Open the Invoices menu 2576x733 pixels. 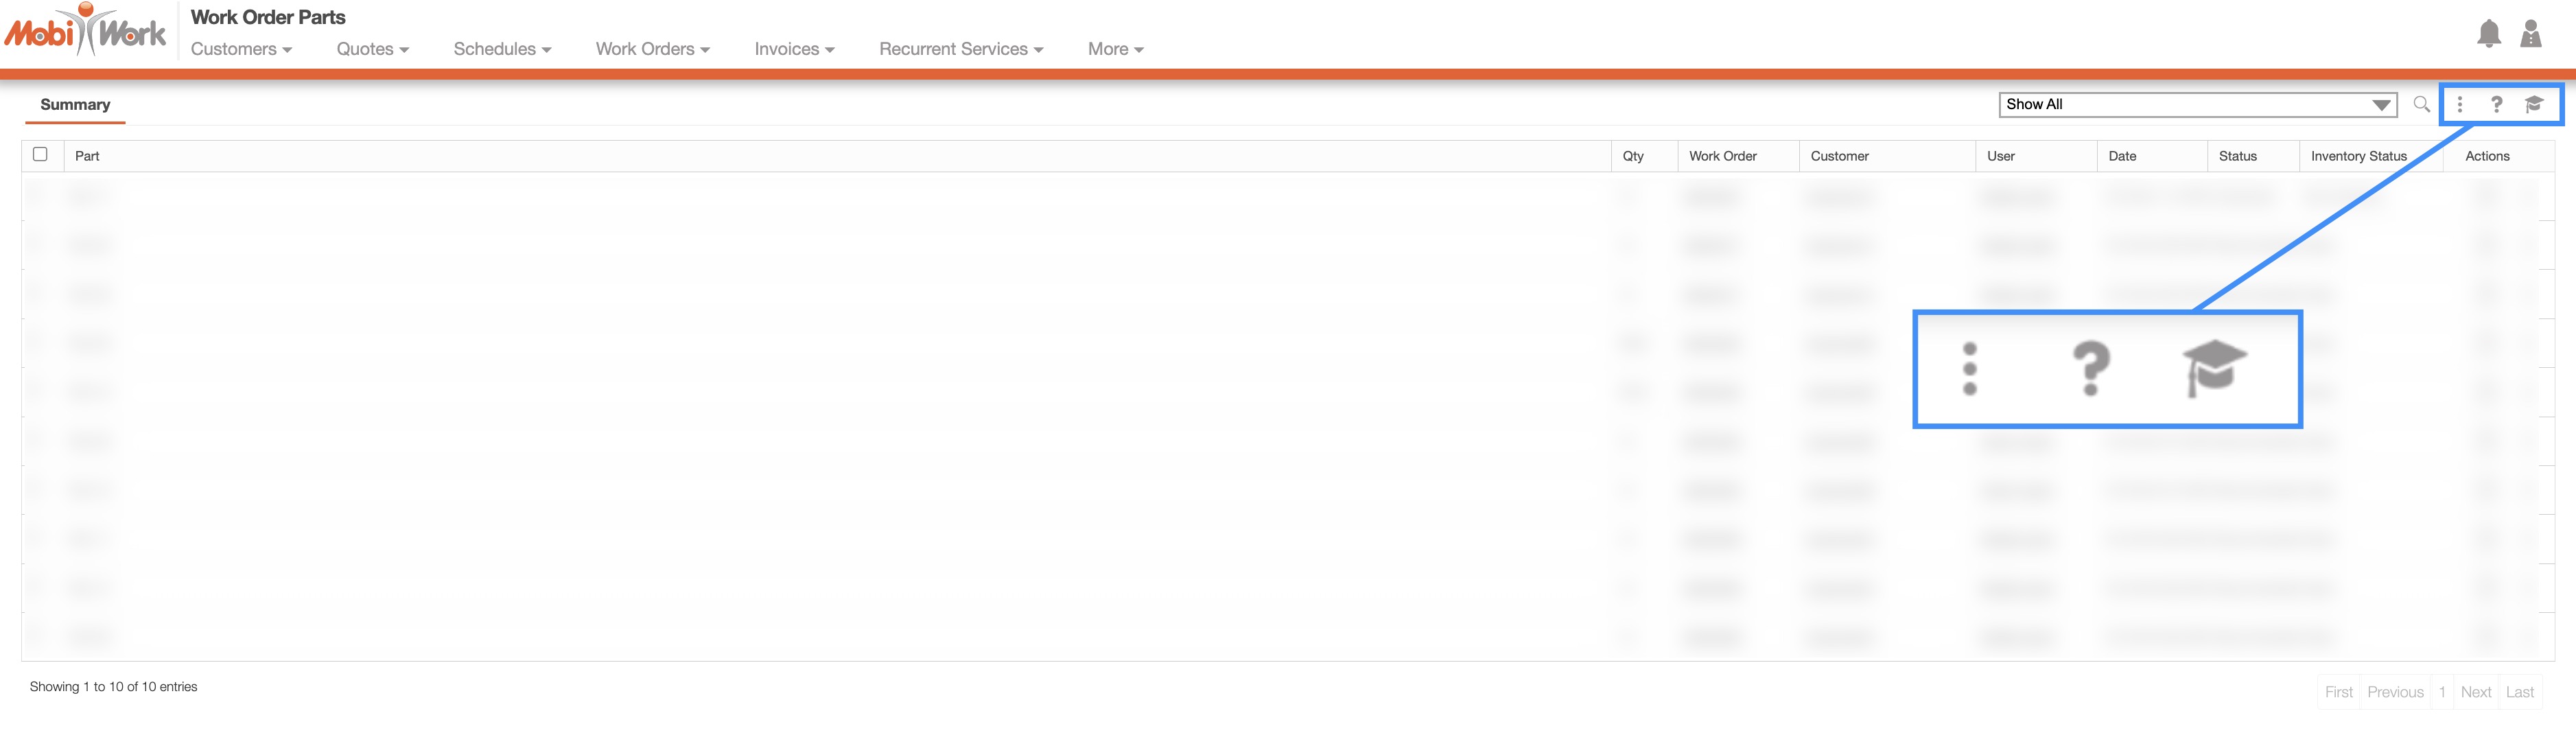[x=794, y=49]
